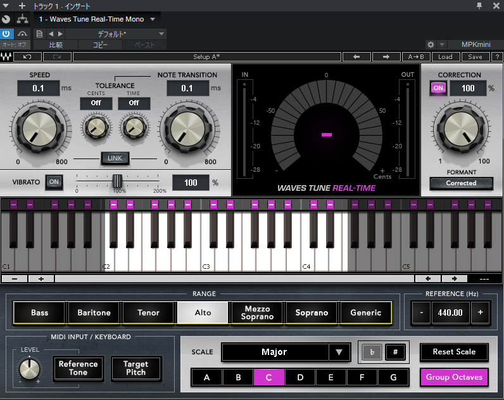Select the Tenor range option

tap(149, 313)
